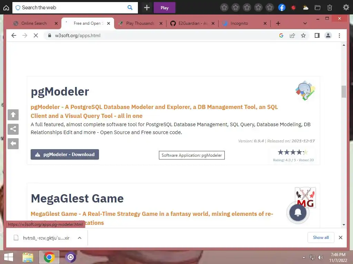This screenshot has width=353, height=264.
Task: Click the pgModeler star rating
Action: tap(293, 152)
